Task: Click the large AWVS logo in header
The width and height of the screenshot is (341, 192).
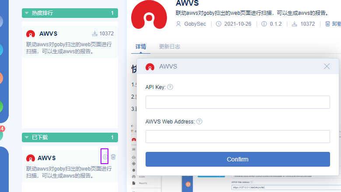Action: (149, 14)
